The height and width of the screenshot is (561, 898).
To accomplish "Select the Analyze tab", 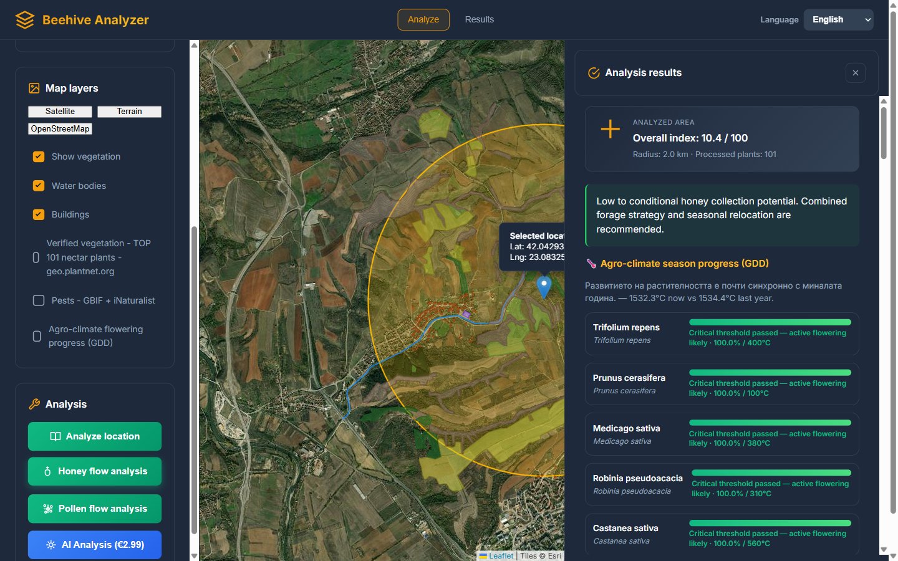I will coord(423,20).
